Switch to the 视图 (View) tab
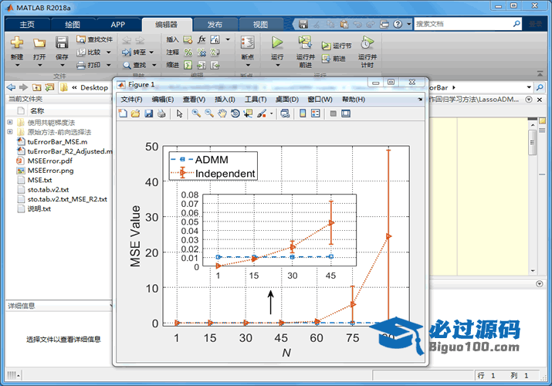This screenshot has height=386, width=552. coord(260,24)
